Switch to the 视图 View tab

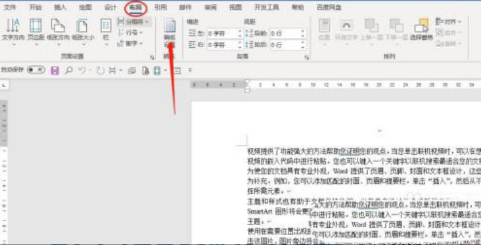[x=236, y=7]
